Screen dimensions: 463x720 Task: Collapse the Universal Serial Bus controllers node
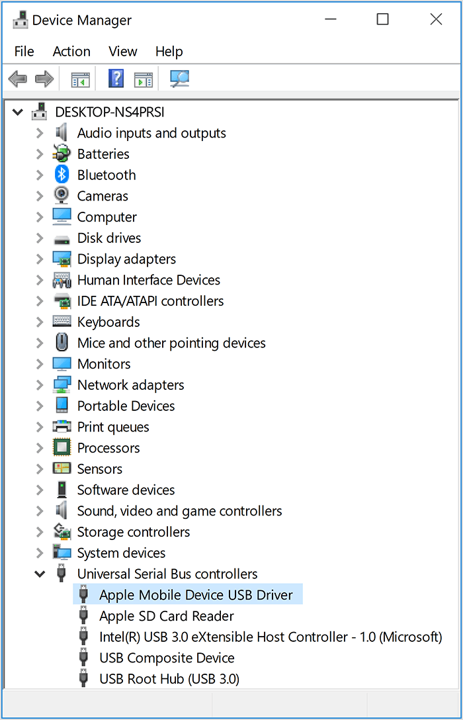click(x=40, y=574)
